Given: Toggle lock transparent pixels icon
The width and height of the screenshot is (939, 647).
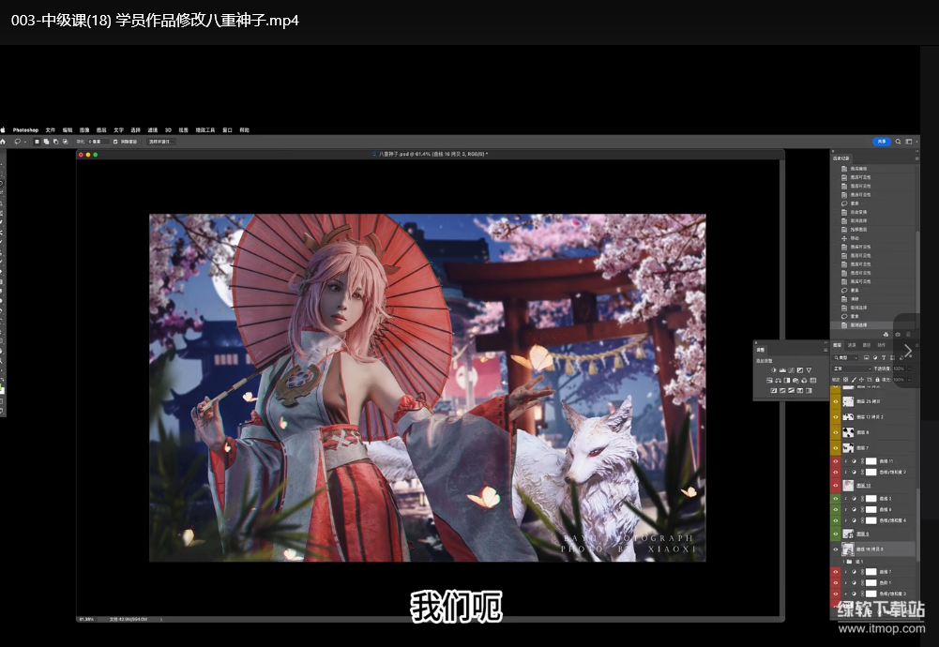Looking at the screenshot, I should pyautogui.click(x=845, y=380).
